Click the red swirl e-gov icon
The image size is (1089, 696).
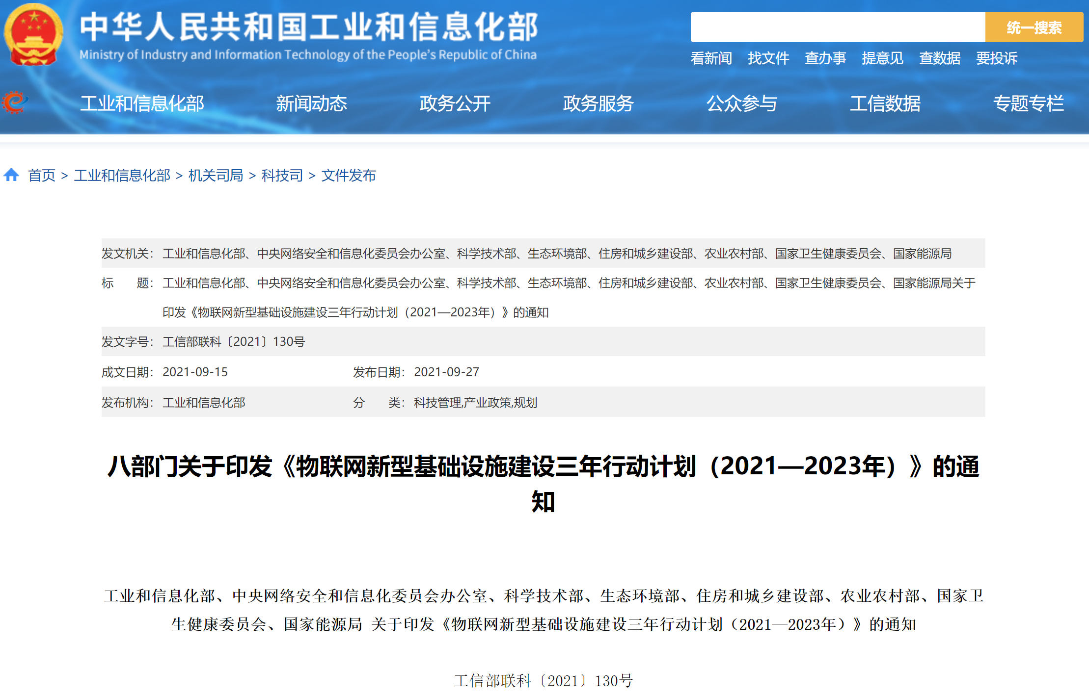click(x=14, y=103)
